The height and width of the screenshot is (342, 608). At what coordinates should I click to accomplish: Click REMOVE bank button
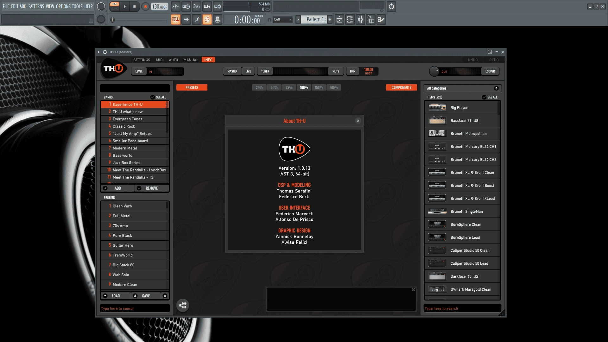(152, 188)
